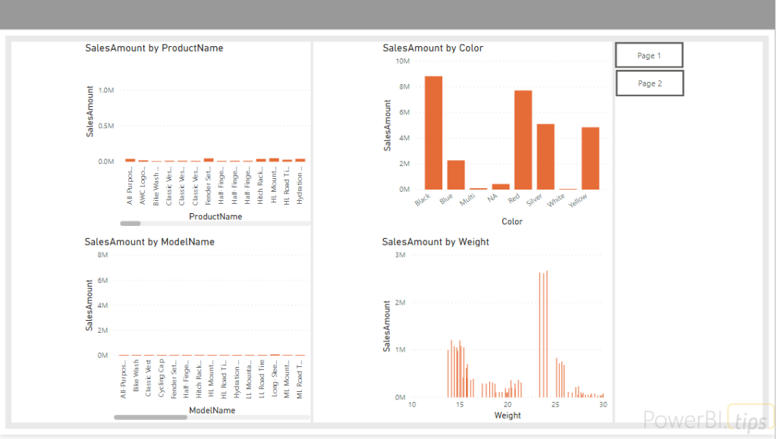Select the Black bar in the Color chart
This screenshot has height=439, width=777.
(x=433, y=133)
